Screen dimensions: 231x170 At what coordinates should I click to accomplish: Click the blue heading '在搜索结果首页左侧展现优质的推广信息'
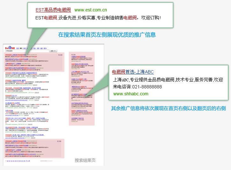[107, 34]
